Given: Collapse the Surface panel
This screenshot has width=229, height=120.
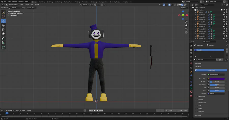Looking at the screenshot, I should (198, 67).
